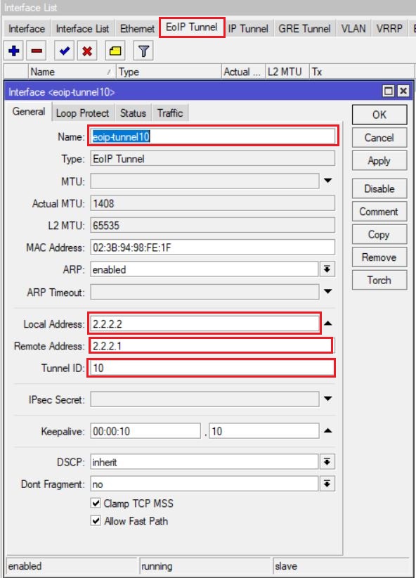Toggle the Allow Fast Path checkbox

coord(96,521)
